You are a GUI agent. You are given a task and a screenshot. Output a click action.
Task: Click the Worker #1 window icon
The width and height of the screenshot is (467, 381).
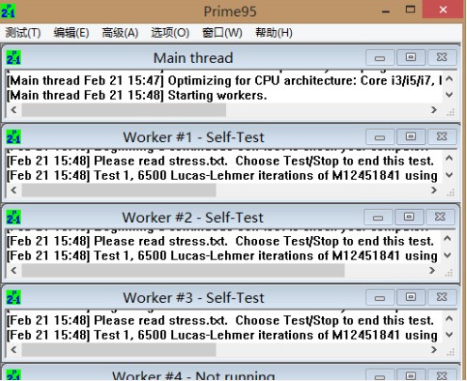point(13,137)
